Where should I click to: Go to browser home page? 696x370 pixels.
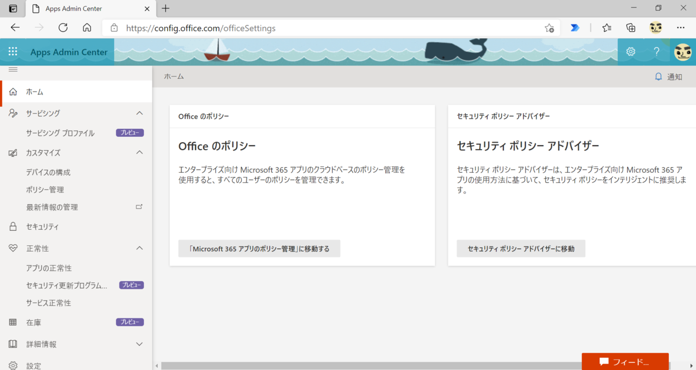click(87, 27)
